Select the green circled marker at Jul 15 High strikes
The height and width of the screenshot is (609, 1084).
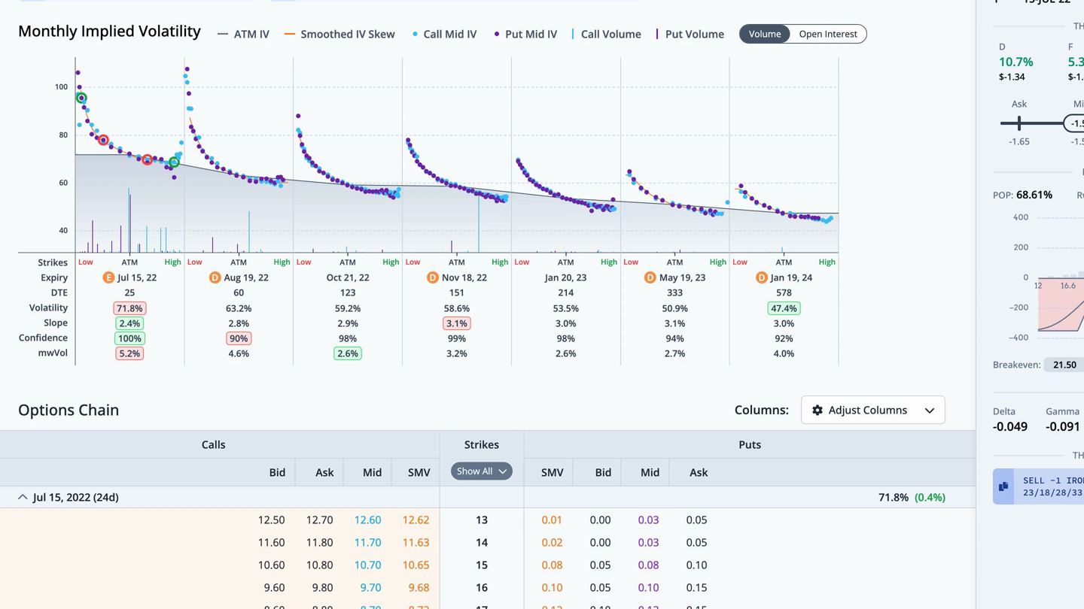[174, 162]
